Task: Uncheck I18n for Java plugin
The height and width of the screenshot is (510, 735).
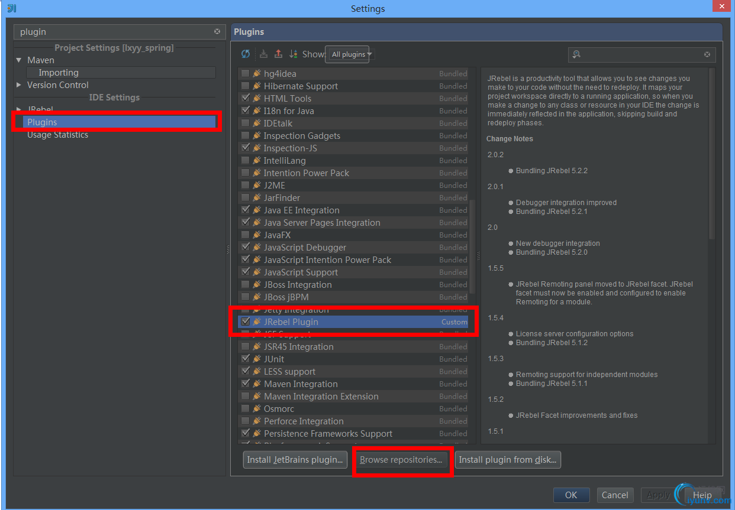Action: point(246,111)
